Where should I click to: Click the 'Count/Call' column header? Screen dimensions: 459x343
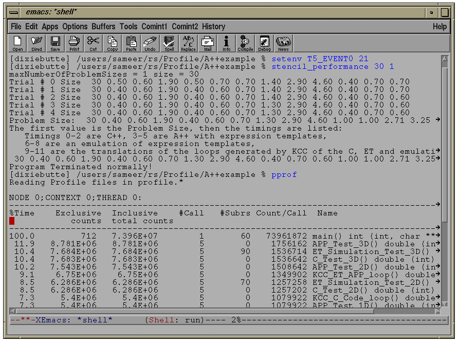[x=281, y=213]
